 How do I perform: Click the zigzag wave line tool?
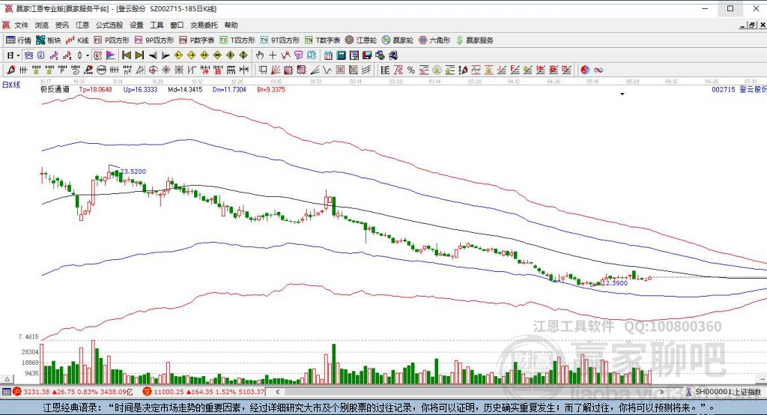tap(327, 70)
